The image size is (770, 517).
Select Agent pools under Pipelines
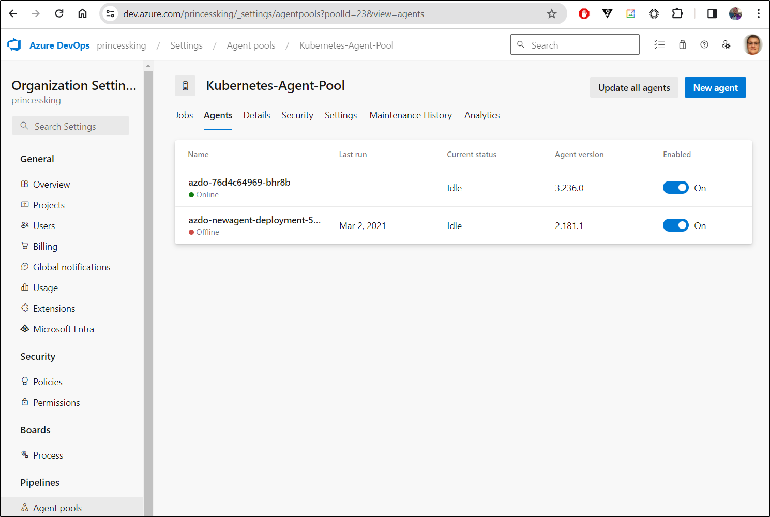tap(72, 508)
